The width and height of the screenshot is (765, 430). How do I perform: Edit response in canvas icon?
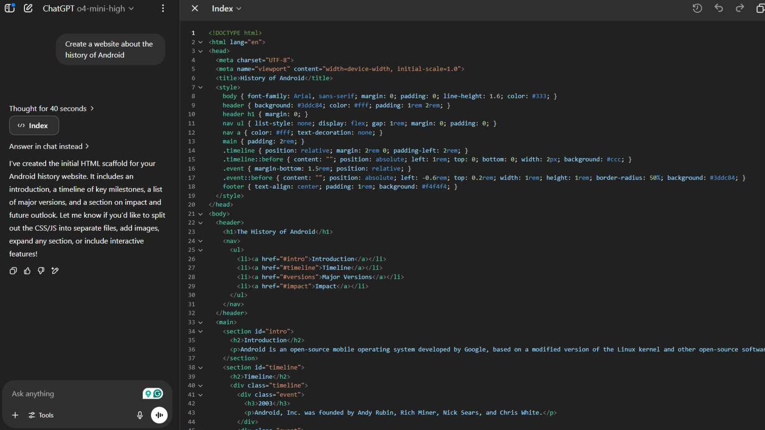tap(55, 271)
